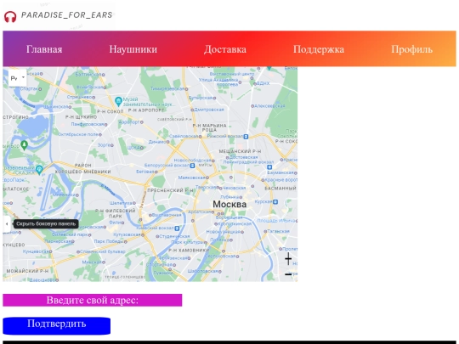Image resolution: width=459 pixels, height=344 pixels.
Task: Click the Славянский бульвар metro label
Action: (x=103, y=251)
